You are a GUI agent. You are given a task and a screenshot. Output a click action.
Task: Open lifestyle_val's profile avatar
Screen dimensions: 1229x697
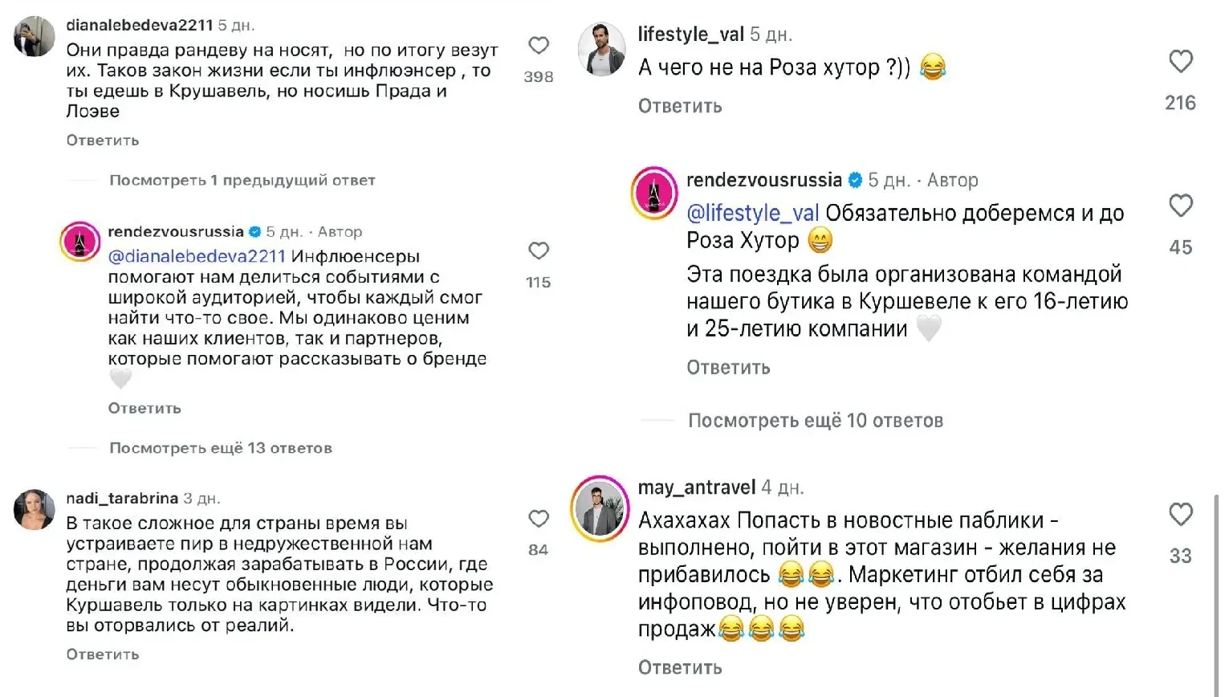601,50
